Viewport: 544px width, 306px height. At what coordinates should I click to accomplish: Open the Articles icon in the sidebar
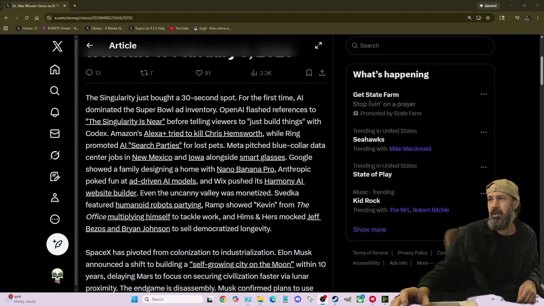coord(55,176)
